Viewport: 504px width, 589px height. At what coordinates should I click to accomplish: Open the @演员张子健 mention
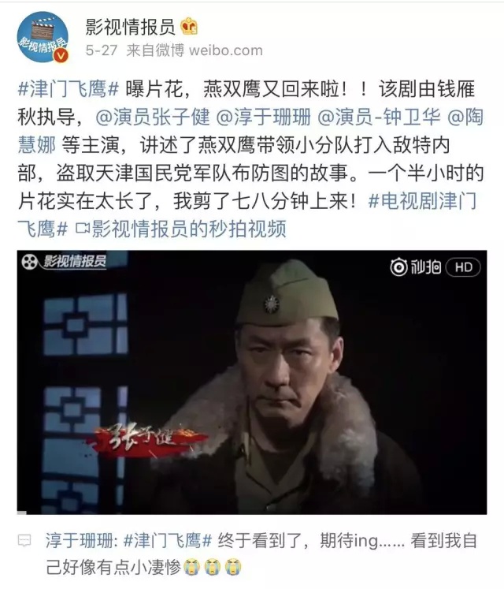tap(153, 117)
